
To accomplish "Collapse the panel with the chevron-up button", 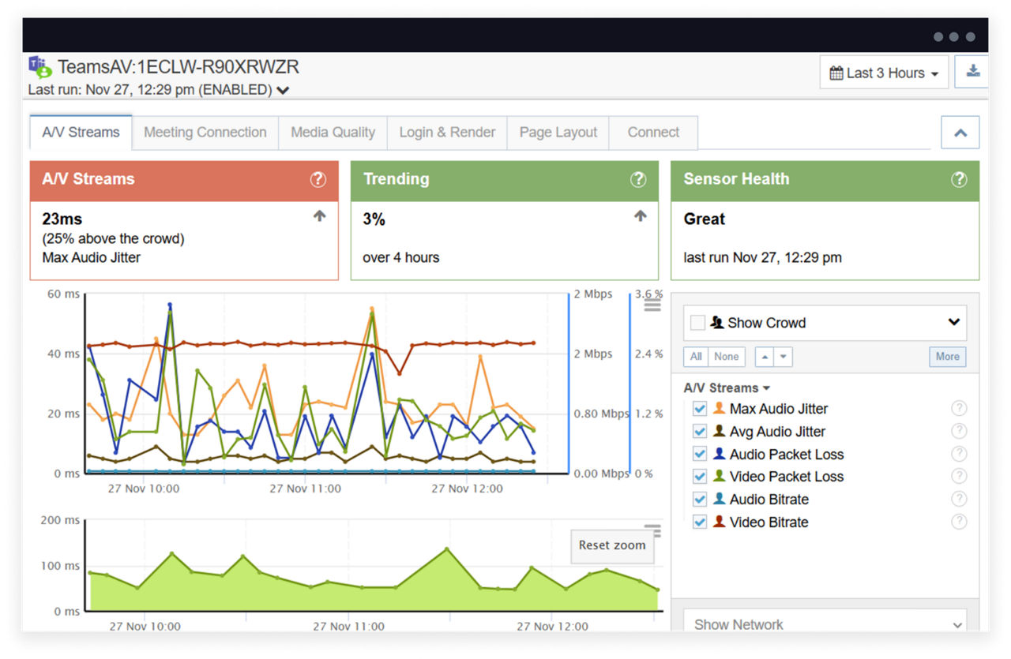I will coord(960,133).
